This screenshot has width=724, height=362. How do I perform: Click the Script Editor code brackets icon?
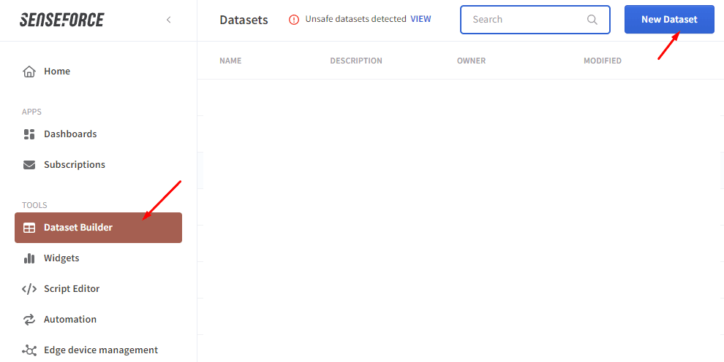(29, 289)
